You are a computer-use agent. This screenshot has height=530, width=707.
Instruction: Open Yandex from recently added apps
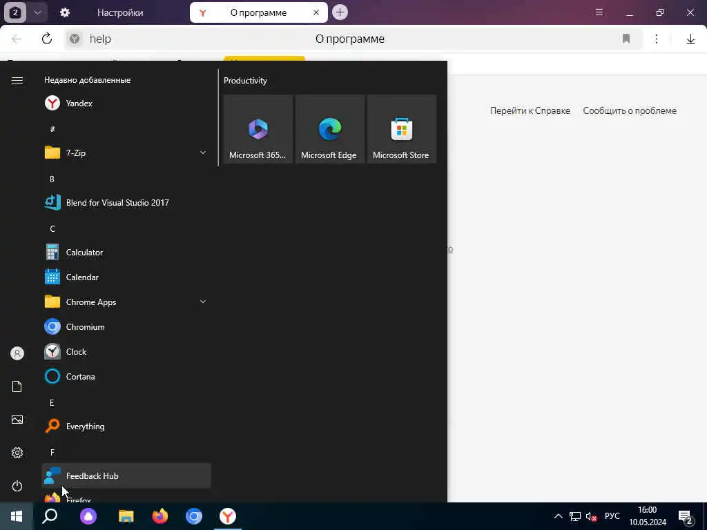point(126,104)
